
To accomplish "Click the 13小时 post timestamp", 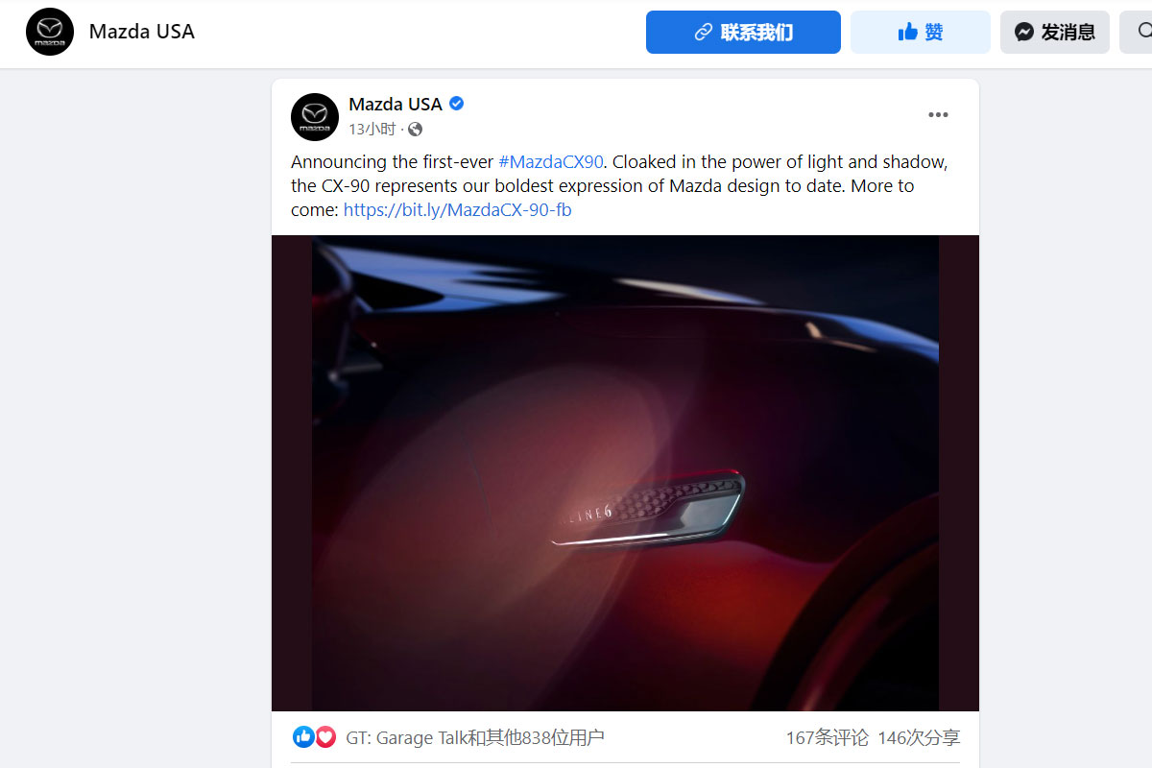I will click(x=372, y=129).
